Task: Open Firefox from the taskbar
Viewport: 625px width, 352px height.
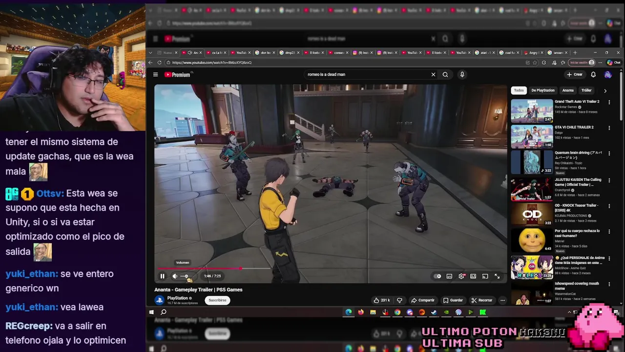Action: (361, 312)
